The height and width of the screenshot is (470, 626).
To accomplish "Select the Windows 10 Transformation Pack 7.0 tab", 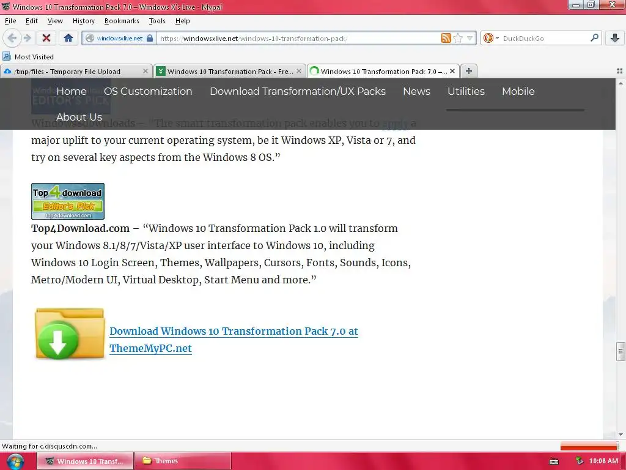I will point(383,72).
